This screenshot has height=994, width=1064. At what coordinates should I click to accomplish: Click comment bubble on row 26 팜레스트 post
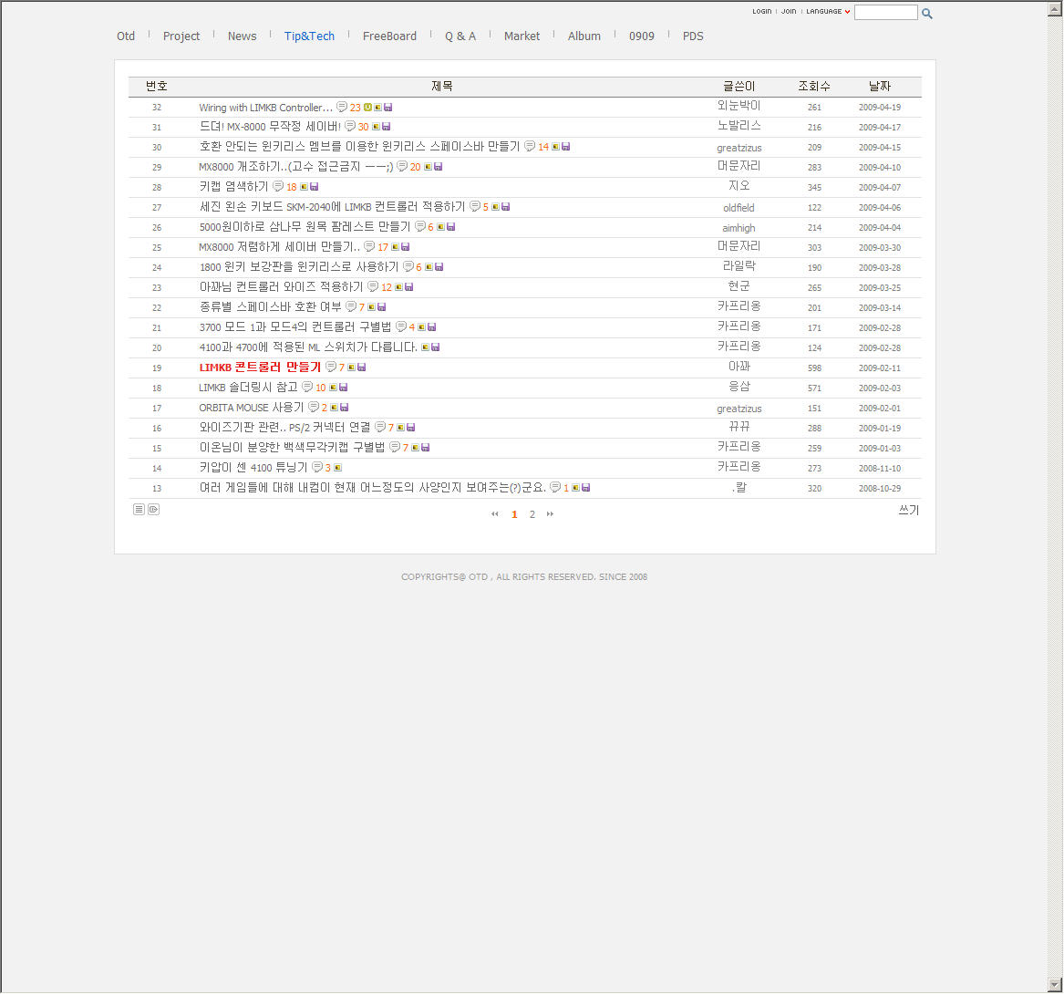(x=420, y=227)
